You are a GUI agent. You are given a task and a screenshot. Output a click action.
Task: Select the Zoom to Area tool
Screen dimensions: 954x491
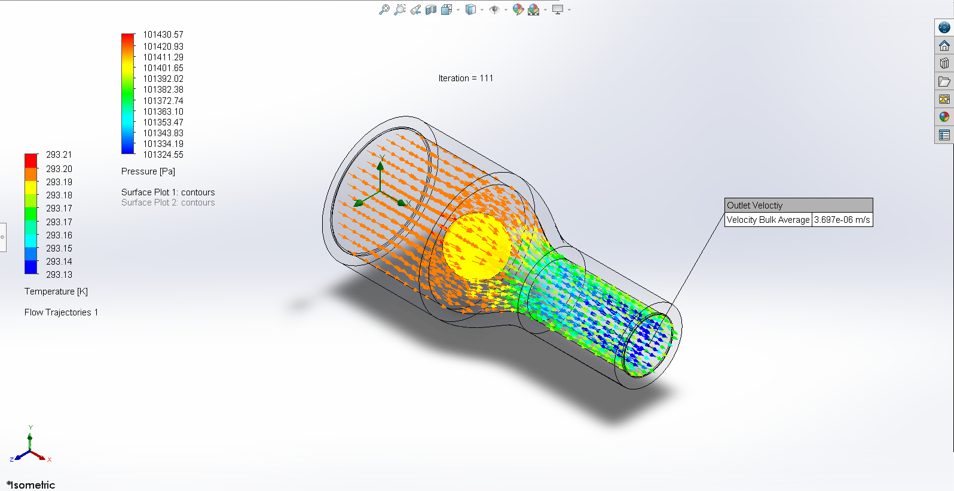[400, 10]
